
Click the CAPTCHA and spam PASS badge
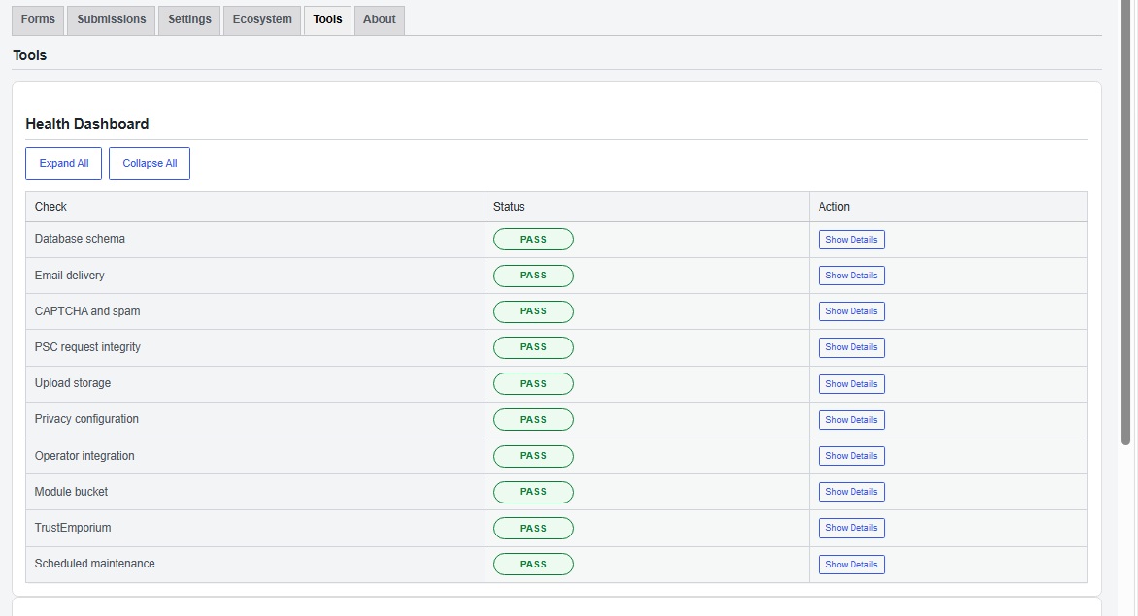click(533, 311)
